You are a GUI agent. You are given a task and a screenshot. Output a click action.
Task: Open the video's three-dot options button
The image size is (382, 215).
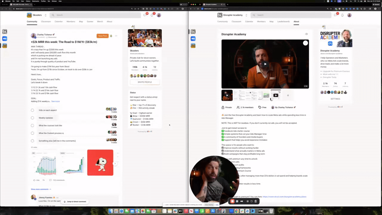tap(306, 43)
